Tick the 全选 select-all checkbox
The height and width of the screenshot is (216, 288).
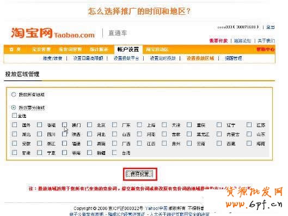14,115
